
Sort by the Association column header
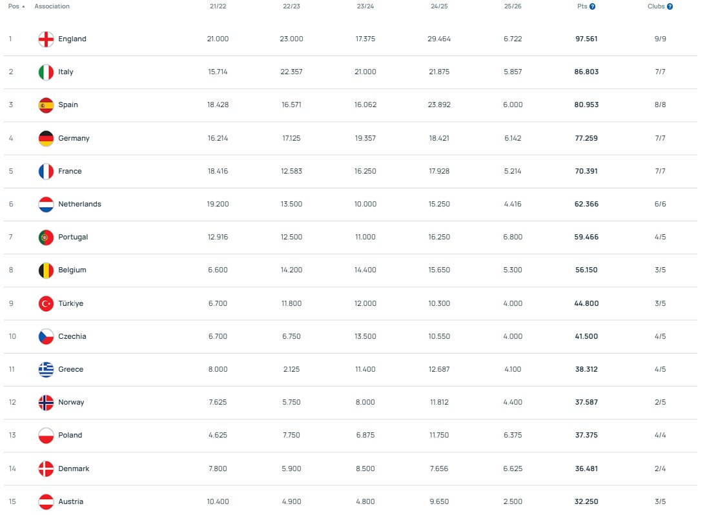(x=52, y=6)
